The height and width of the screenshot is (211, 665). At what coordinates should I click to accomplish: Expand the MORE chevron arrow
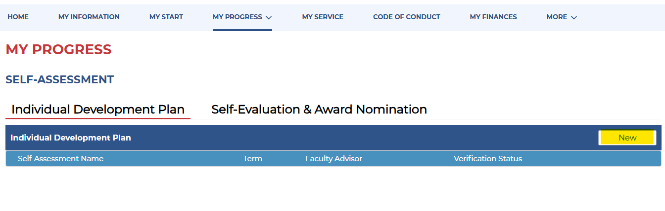click(x=574, y=17)
